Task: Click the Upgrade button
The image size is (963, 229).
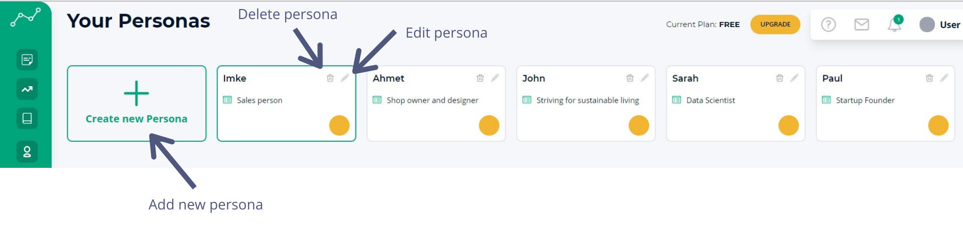Action: (x=775, y=25)
